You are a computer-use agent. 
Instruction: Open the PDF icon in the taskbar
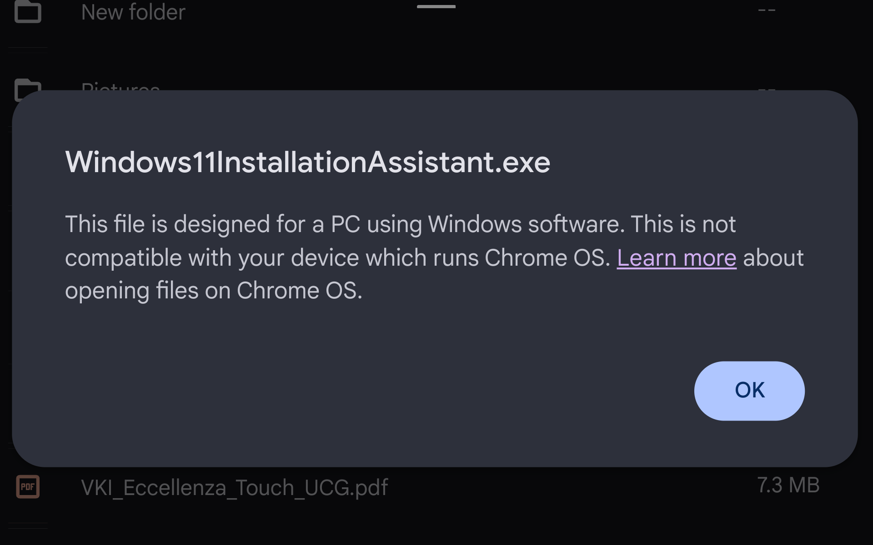[28, 486]
